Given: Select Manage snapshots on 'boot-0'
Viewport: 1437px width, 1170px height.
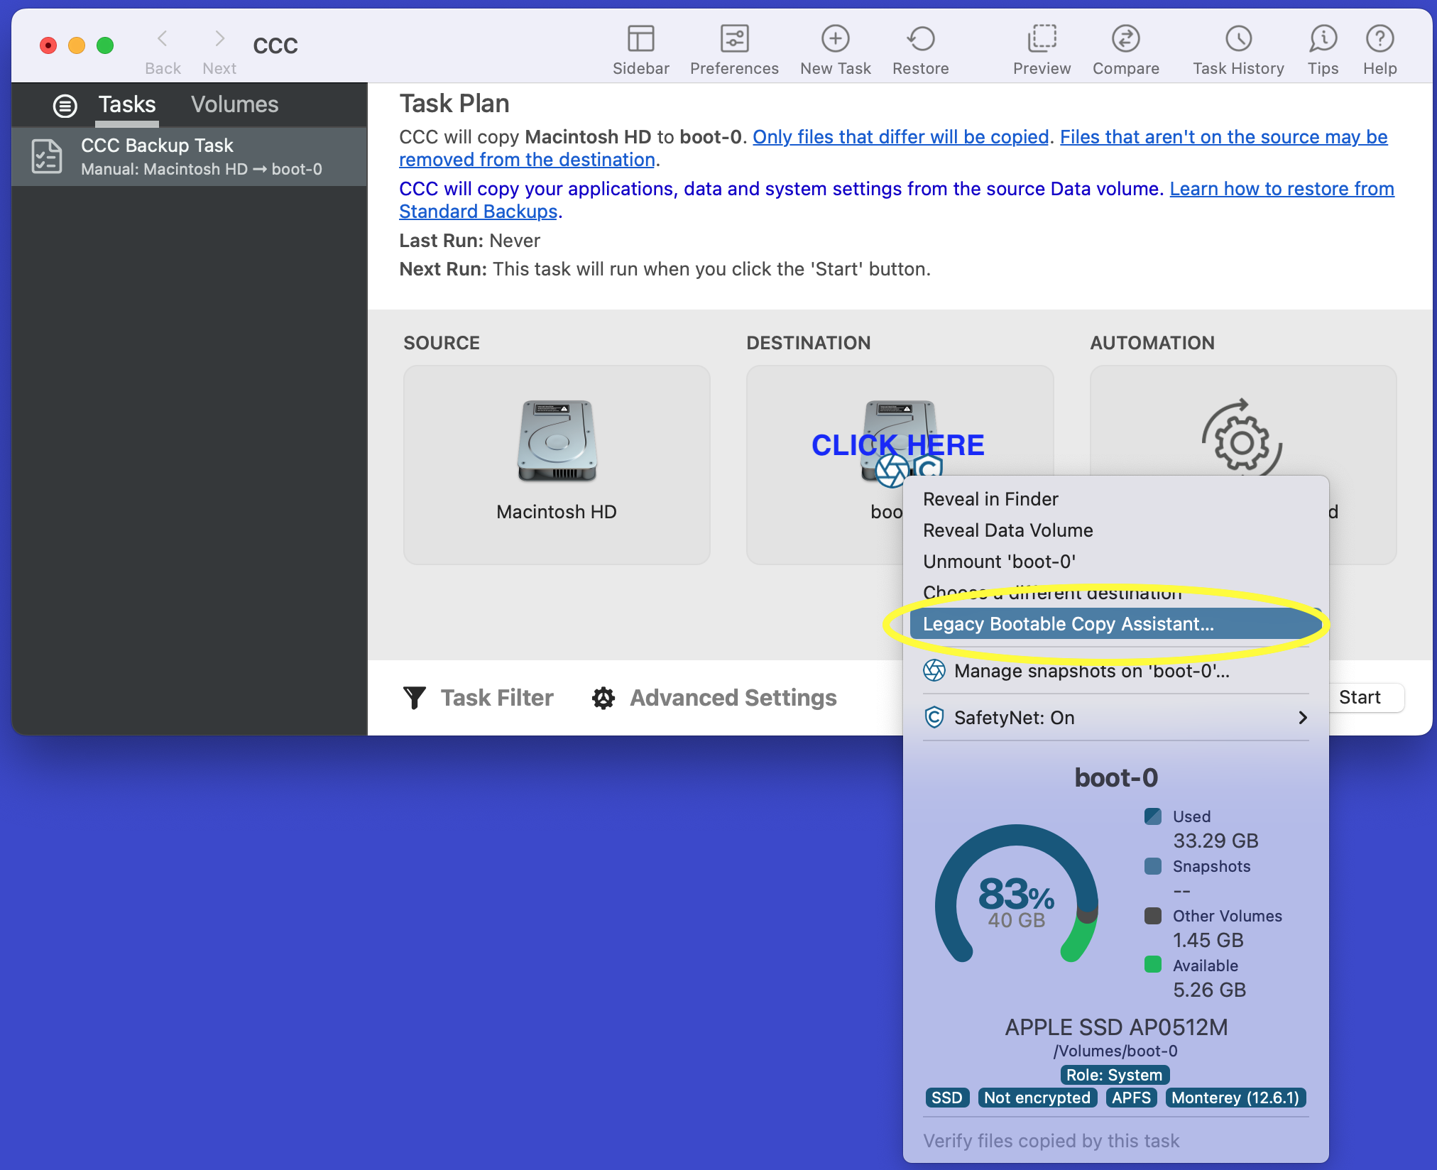Looking at the screenshot, I should coord(1091,671).
